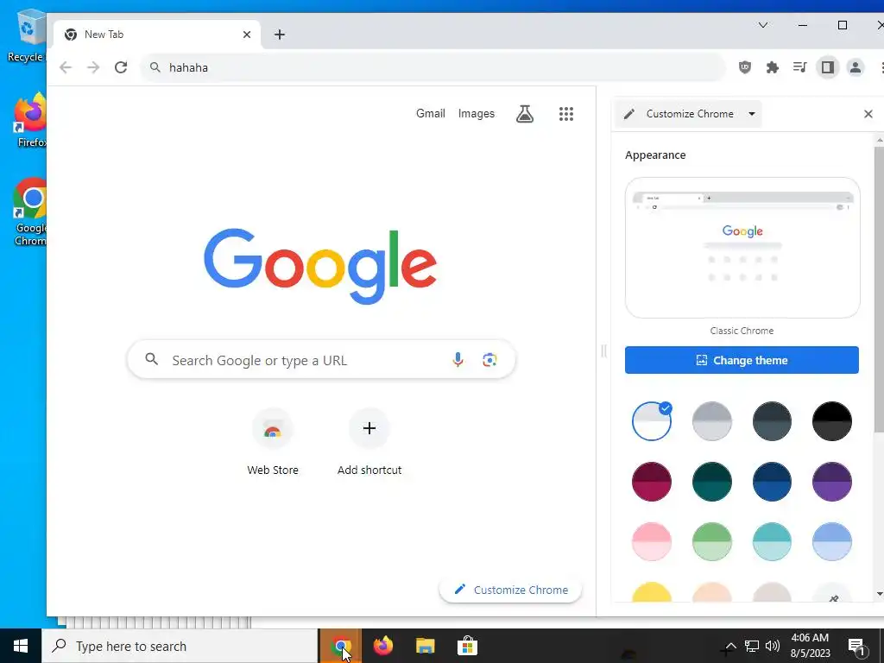The height and width of the screenshot is (663, 884).
Task: Select the light aqua color swatch
Action: 772,542
